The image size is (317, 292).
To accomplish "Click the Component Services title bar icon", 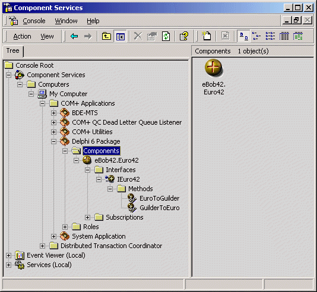I will [8, 8].
